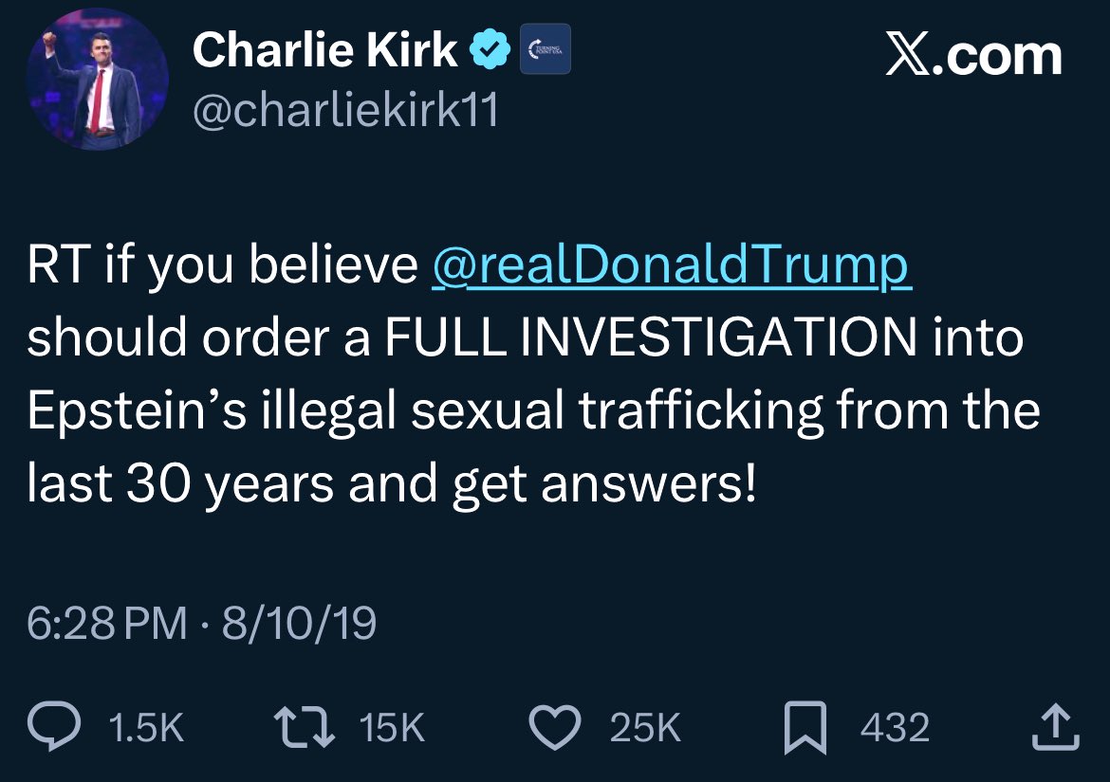Open the @realDonaldTrump mention link
This screenshot has height=782, width=1110.
click(x=671, y=264)
